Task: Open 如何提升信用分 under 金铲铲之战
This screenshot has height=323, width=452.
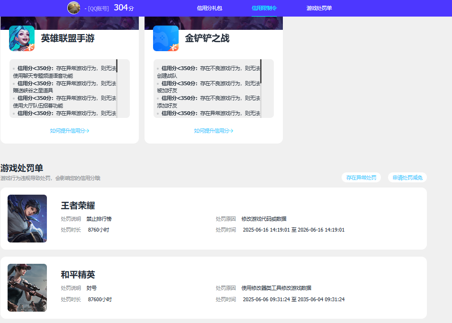Action: (x=214, y=130)
